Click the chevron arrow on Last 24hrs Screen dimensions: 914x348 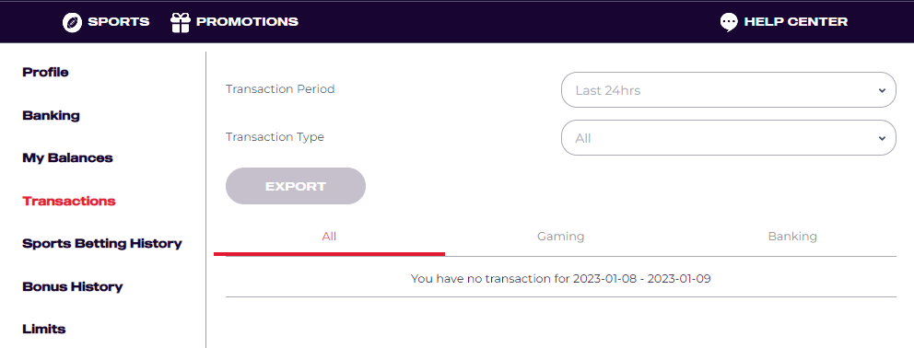pos(882,90)
